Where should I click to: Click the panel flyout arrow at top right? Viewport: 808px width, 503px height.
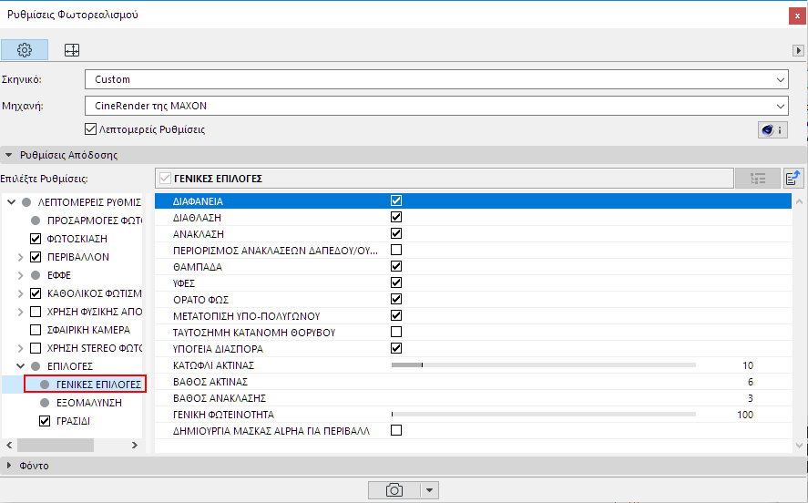pyautogui.click(x=798, y=50)
